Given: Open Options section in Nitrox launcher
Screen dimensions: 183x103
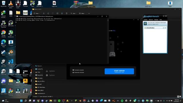Looking at the screenshot, I should tap(50, 75).
